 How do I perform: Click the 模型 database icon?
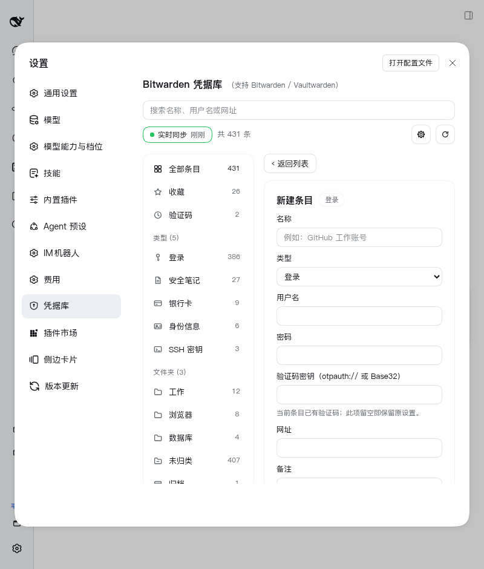tap(34, 120)
